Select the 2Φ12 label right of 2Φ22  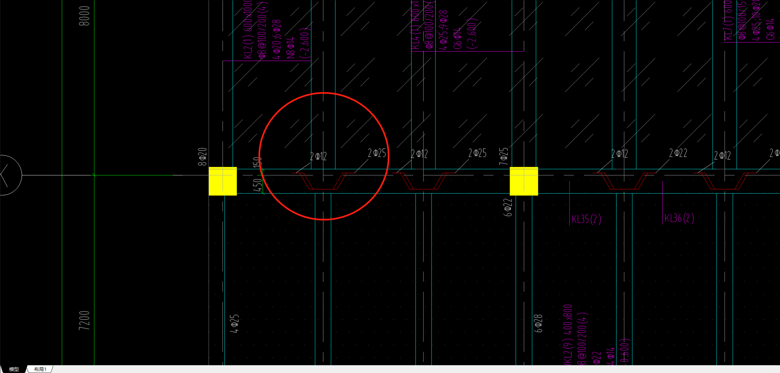(723, 156)
